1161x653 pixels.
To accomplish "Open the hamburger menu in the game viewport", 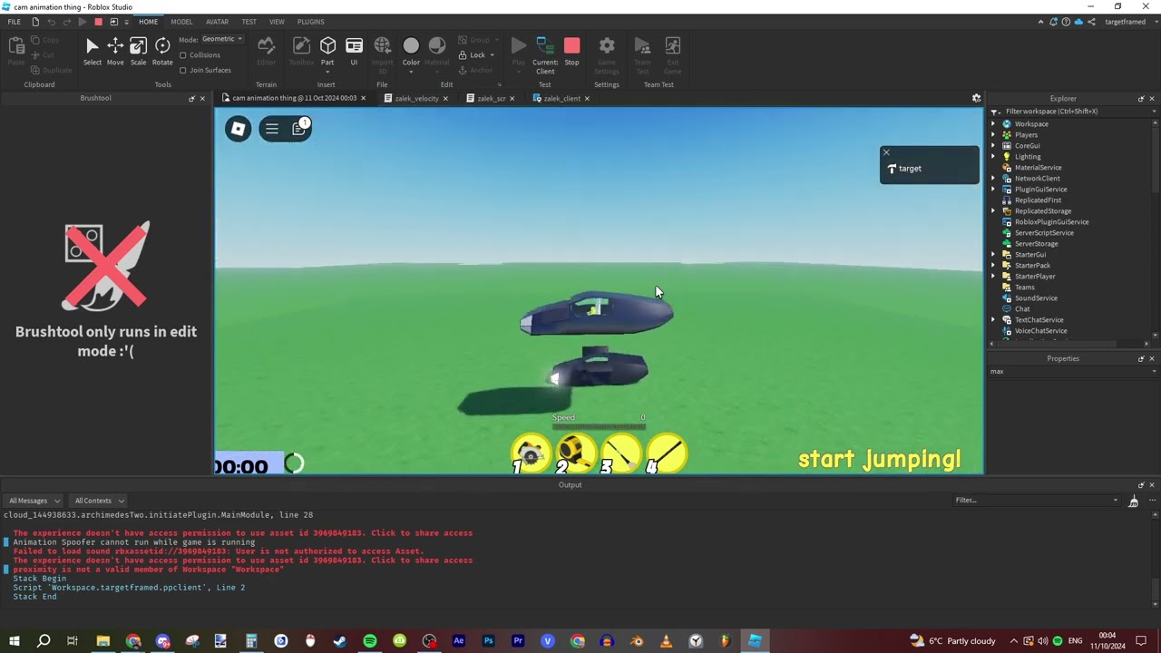I will 271,129.
